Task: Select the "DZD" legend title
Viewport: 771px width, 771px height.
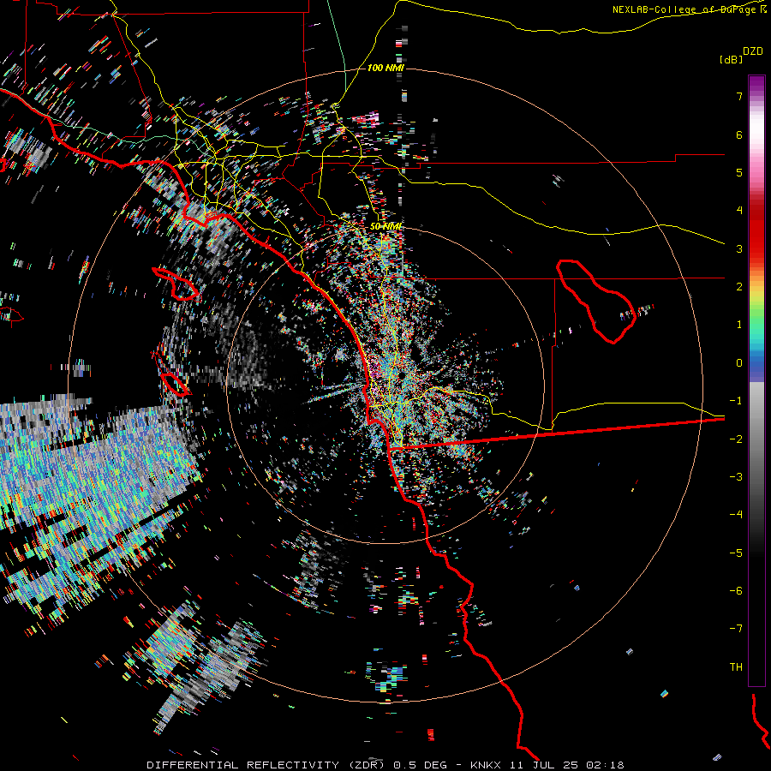Action: [x=753, y=51]
